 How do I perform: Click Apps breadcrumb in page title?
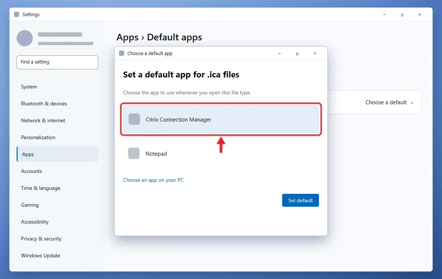(127, 37)
